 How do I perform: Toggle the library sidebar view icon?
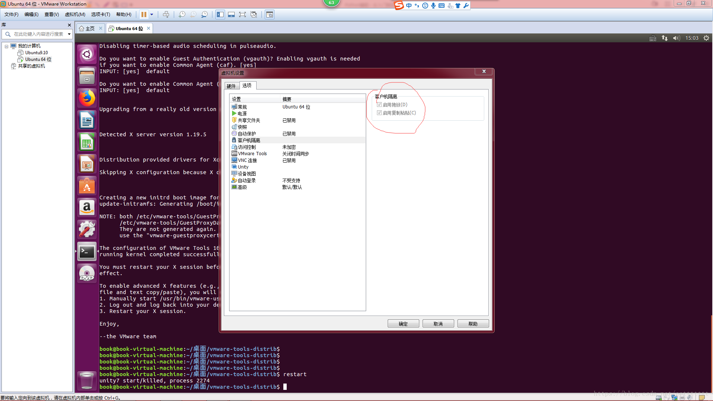click(220, 14)
